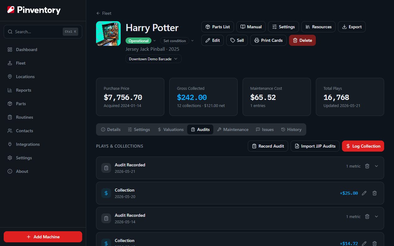Open Contacts people icon in sidebar
Screen dimensions: 394x246
[x=10, y=131]
